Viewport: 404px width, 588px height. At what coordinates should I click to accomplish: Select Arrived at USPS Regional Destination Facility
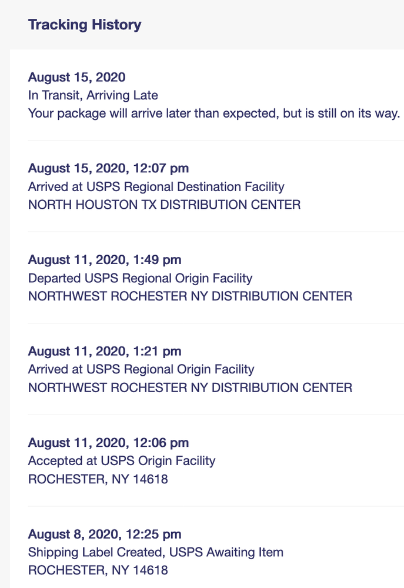(x=156, y=186)
